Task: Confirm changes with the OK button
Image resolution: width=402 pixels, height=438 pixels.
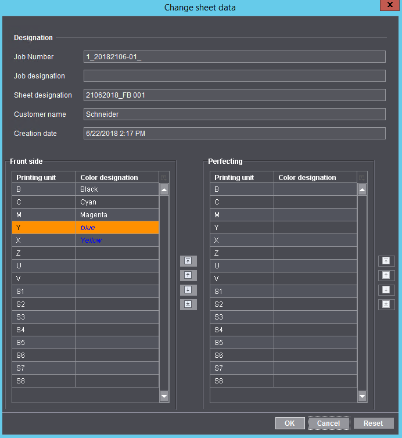Action: coord(290,423)
